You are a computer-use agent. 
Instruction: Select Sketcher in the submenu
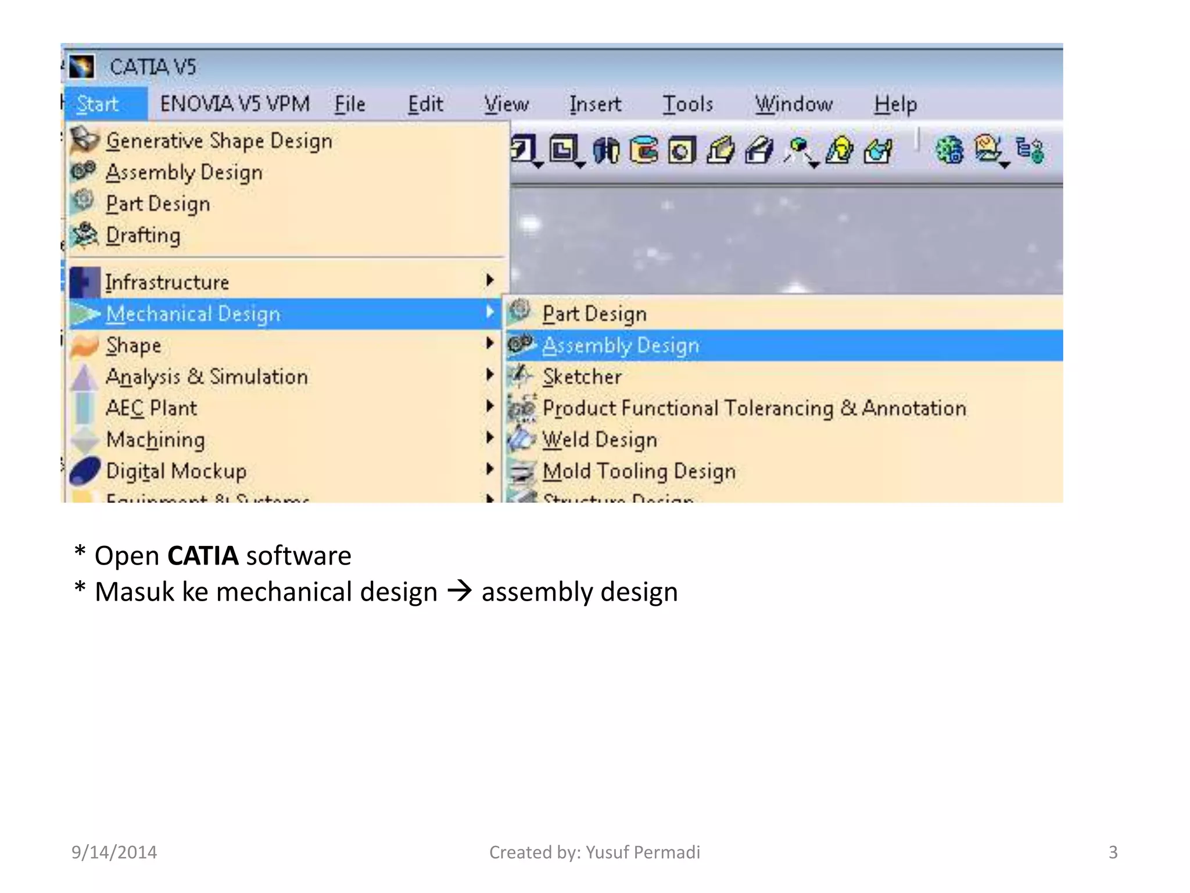[x=784, y=377]
